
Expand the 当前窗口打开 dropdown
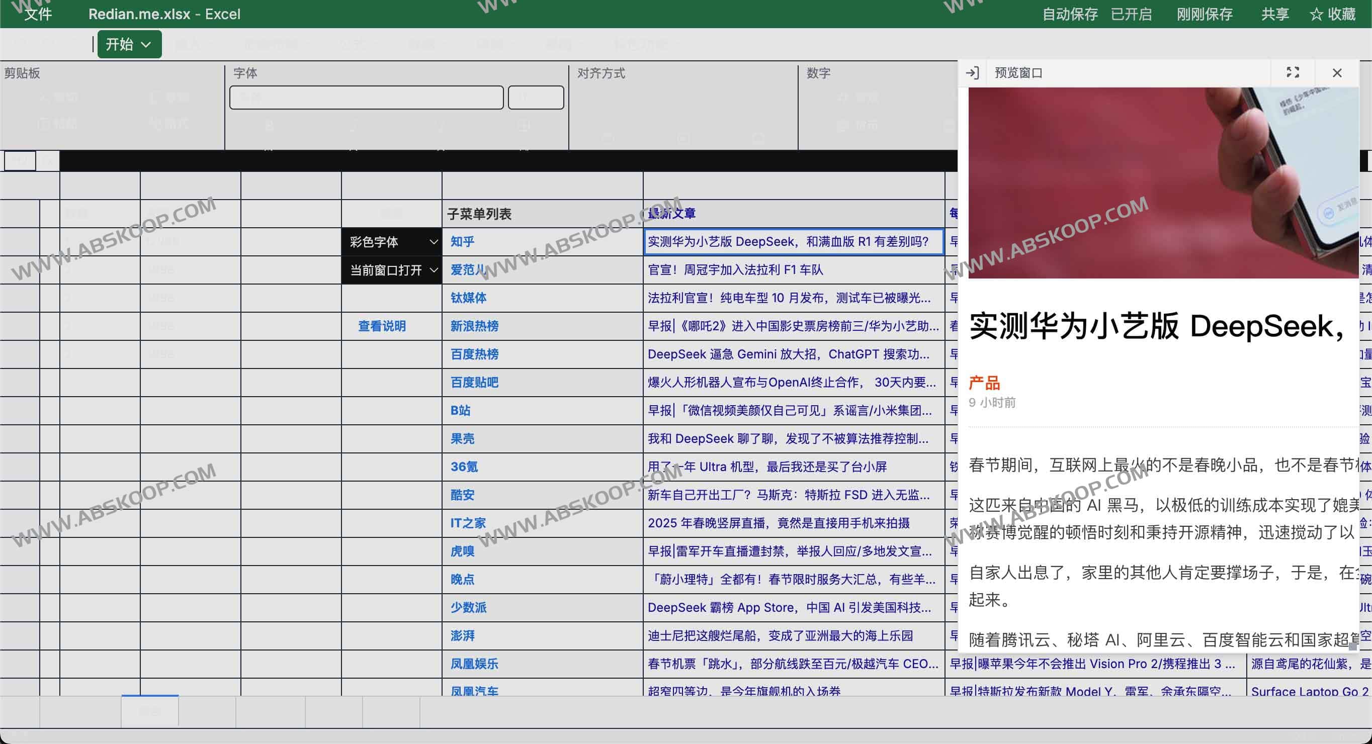392,270
